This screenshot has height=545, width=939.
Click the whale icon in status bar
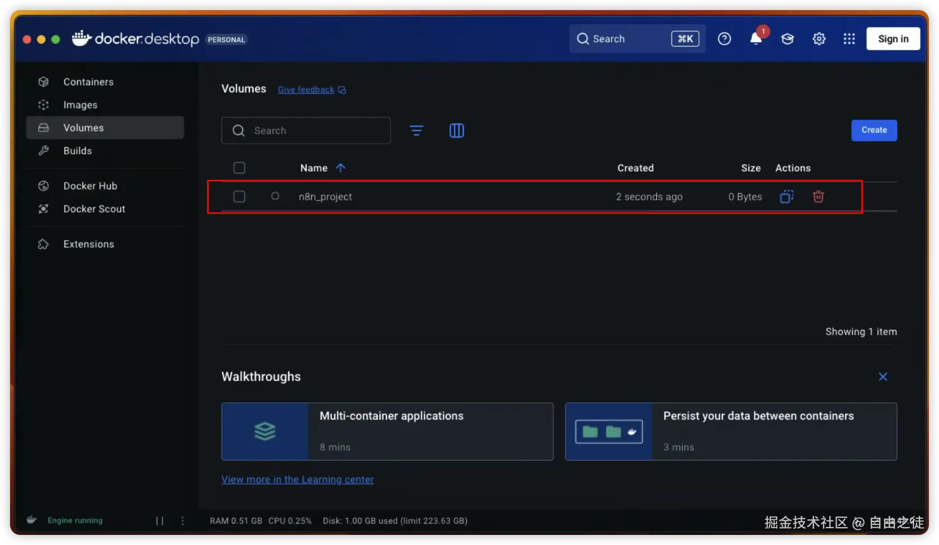[x=32, y=520]
